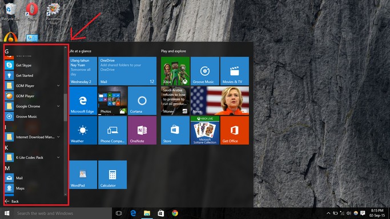390x219 pixels.
Task: Open the Store tile
Action: point(175,130)
